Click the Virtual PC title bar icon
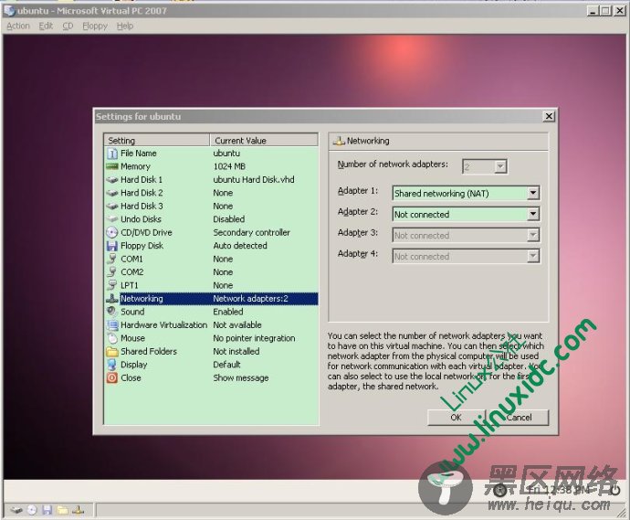Viewport: 630px width, 520px height. click(x=9, y=10)
